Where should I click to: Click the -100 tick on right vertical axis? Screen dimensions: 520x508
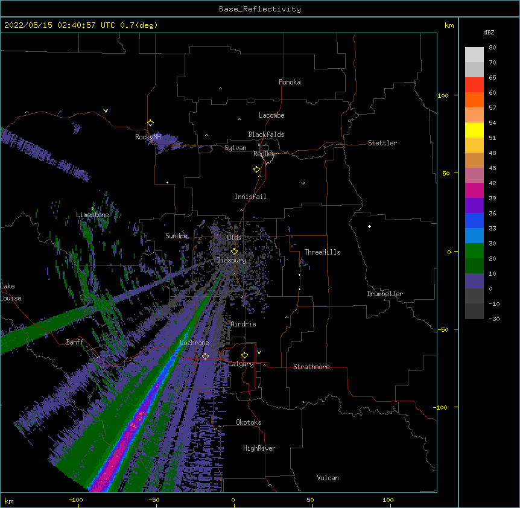tap(441, 407)
